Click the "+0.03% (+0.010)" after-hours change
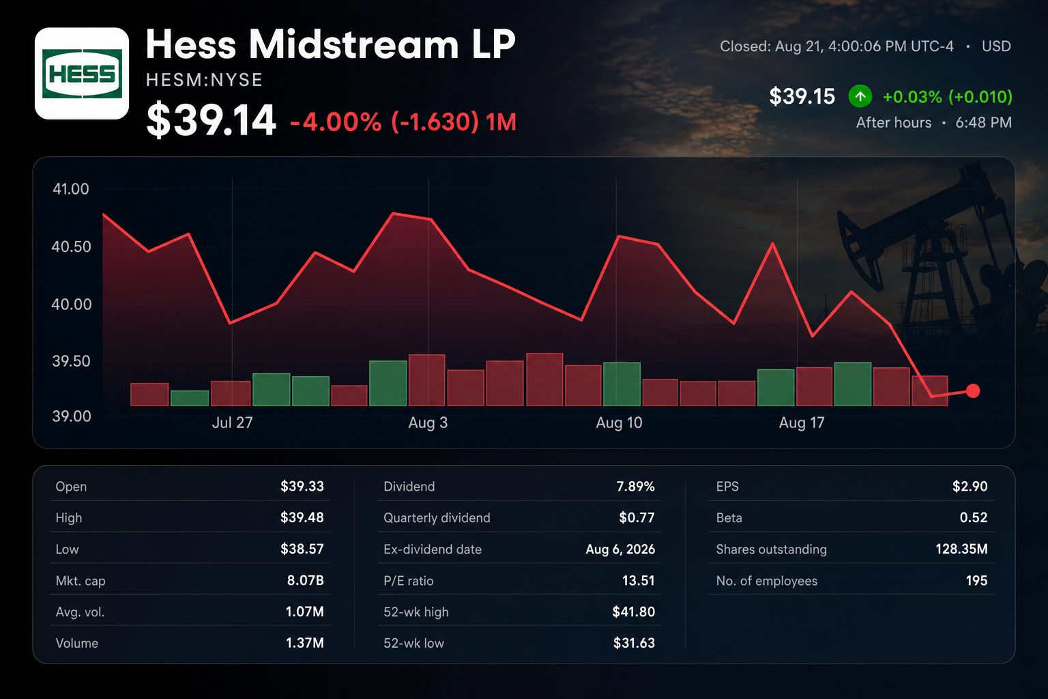Viewport: 1048px width, 699px height. (x=947, y=97)
